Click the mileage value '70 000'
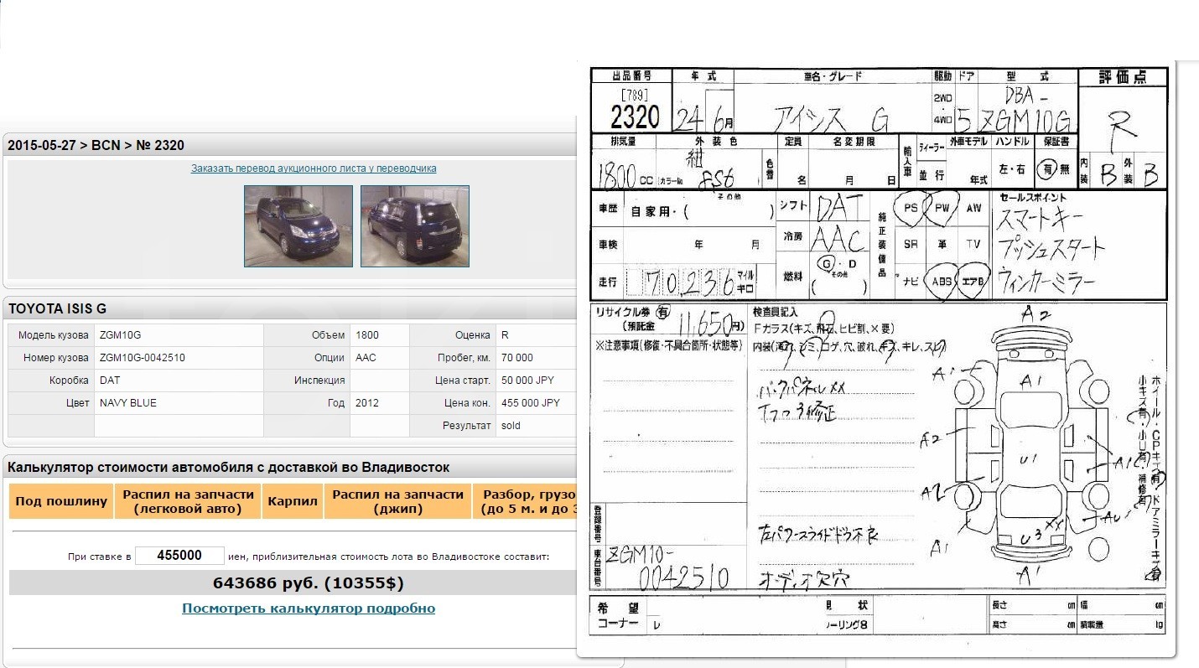Viewport: 1199px width, 668px height. pyautogui.click(x=517, y=358)
